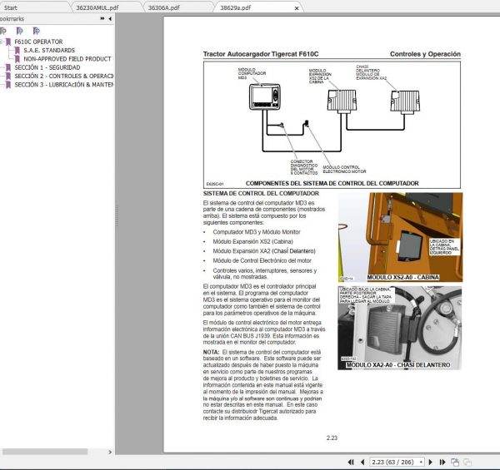Click the bullet Módulo Expansión XS2 (Cabina)
Image resolution: width=500 pixels, height=470 pixels.
point(252,241)
